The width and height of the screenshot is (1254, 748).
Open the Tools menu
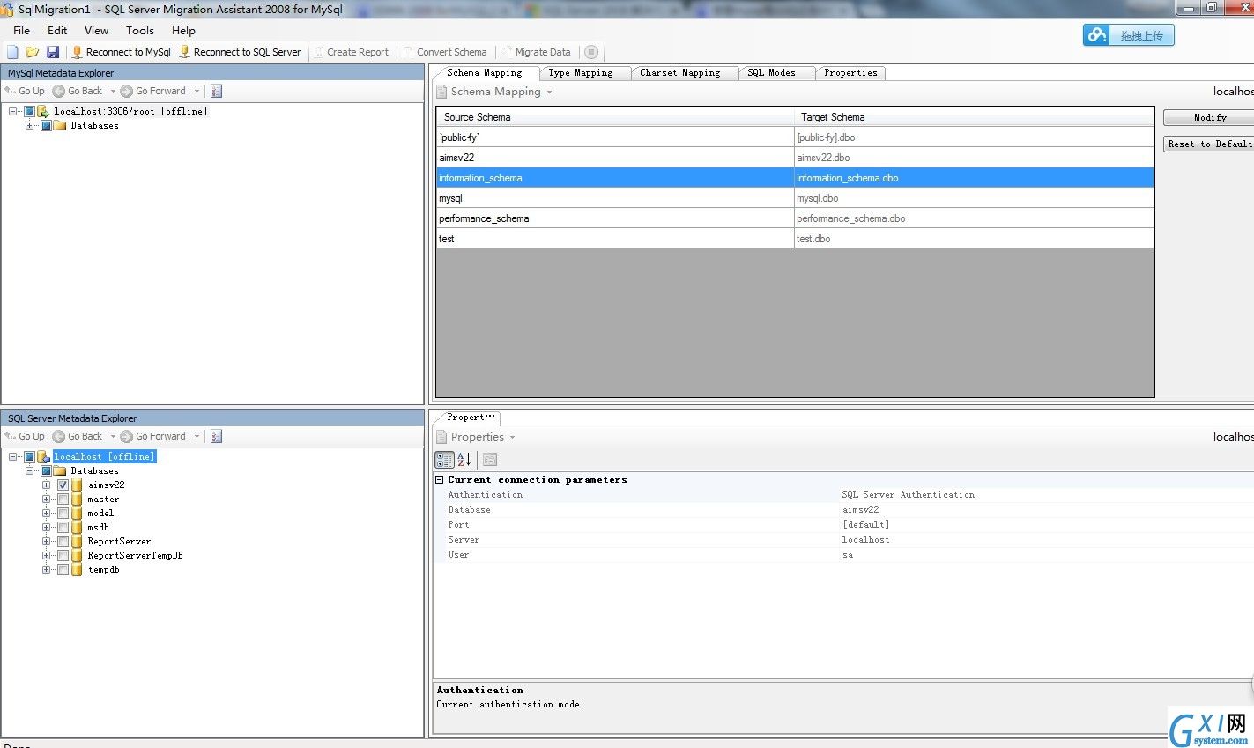[x=140, y=30]
